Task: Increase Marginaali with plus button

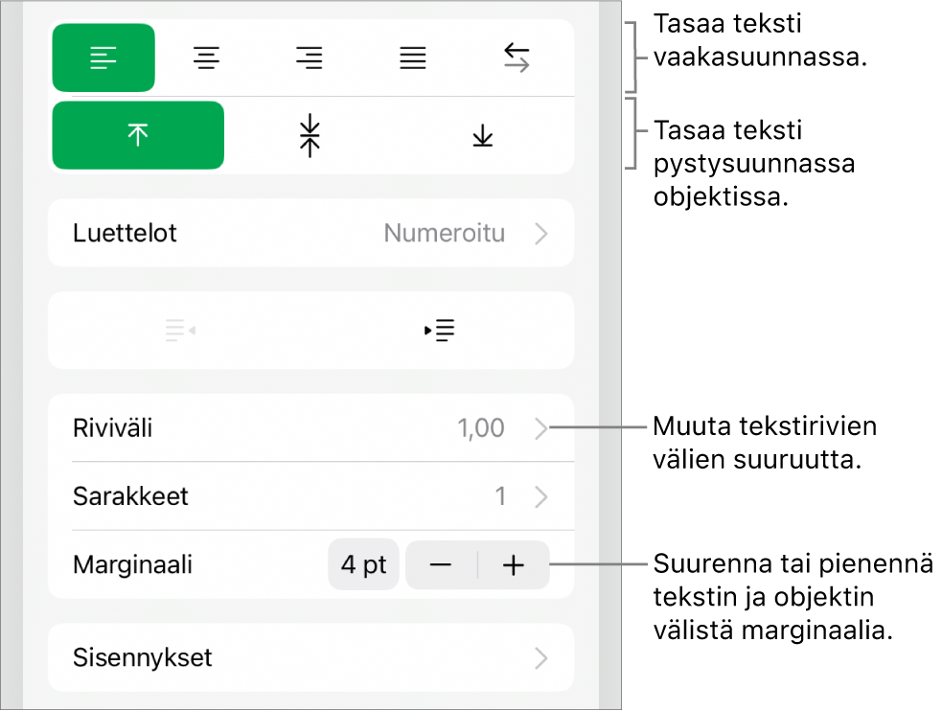Action: click(514, 565)
